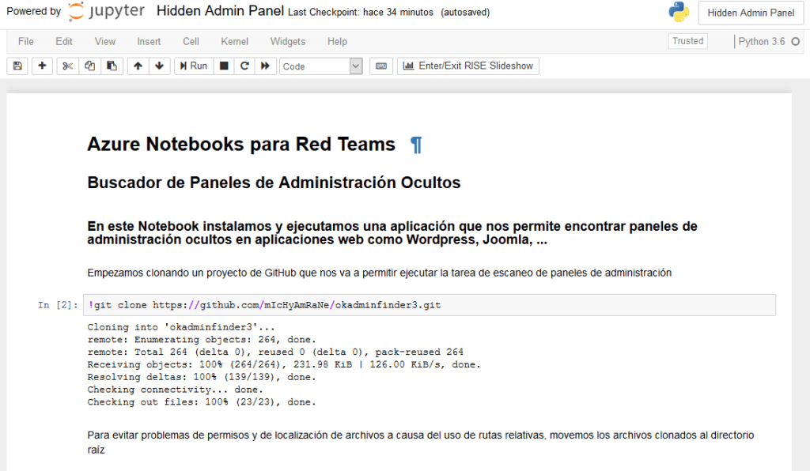Open the View menu
This screenshot has height=471, width=810.
tap(105, 41)
